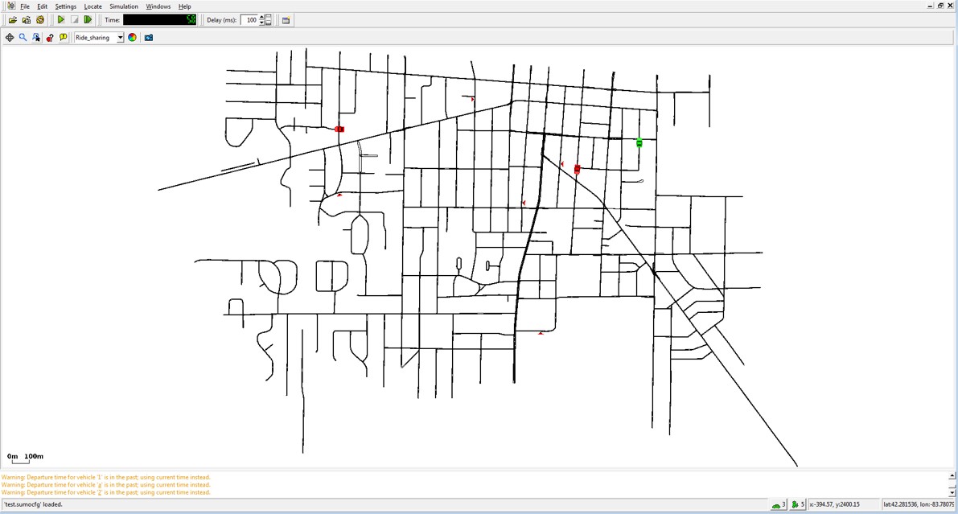Open the Edit menu
The image size is (958, 514).
(x=42, y=6)
